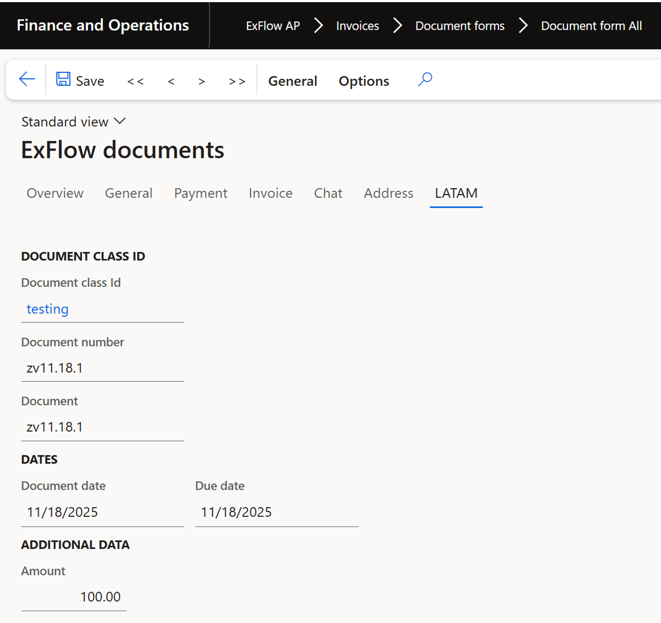This screenshot has width=661, height=623.
Task: Follow the testing document class link
Action: (47, 309)
